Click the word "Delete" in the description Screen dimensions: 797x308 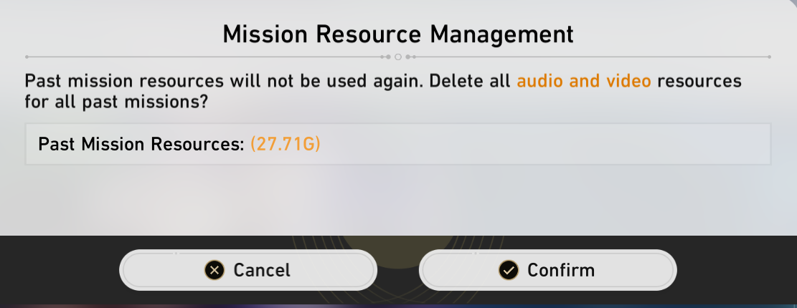[458, 81]
